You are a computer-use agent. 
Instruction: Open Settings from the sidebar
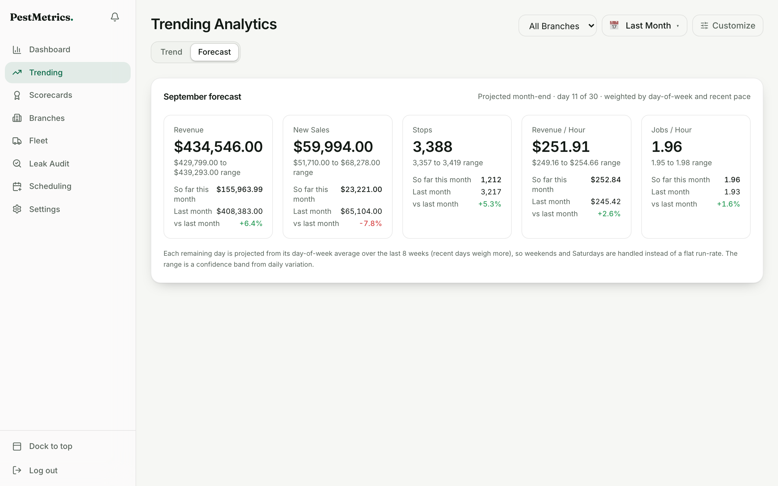coord(68,209)
